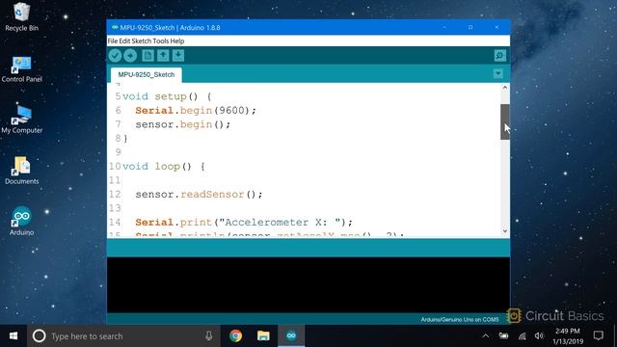617x347 pixels.
Task: Select the Documents desktop folder icon
Action: (21, 171)
